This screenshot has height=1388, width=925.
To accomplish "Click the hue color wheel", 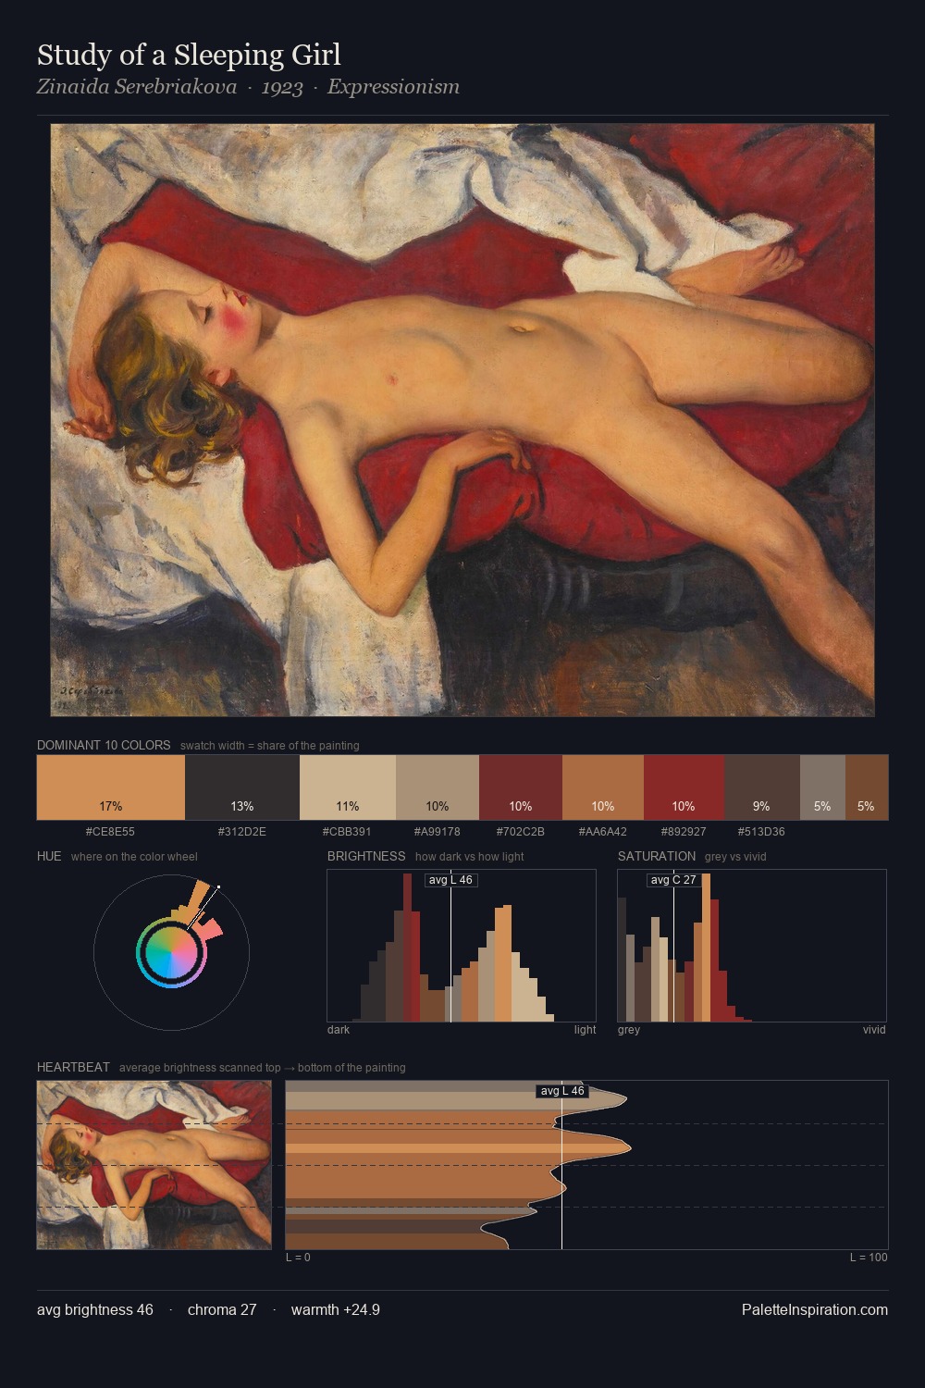I will (x=171, y=952).
